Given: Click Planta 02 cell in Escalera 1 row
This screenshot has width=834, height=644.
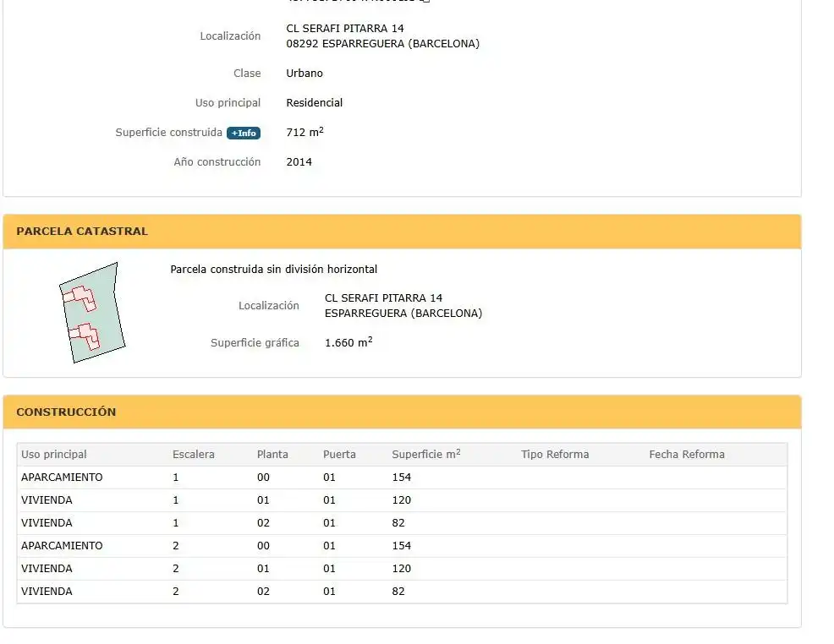Looking at the screenshot, I should 263,523.
